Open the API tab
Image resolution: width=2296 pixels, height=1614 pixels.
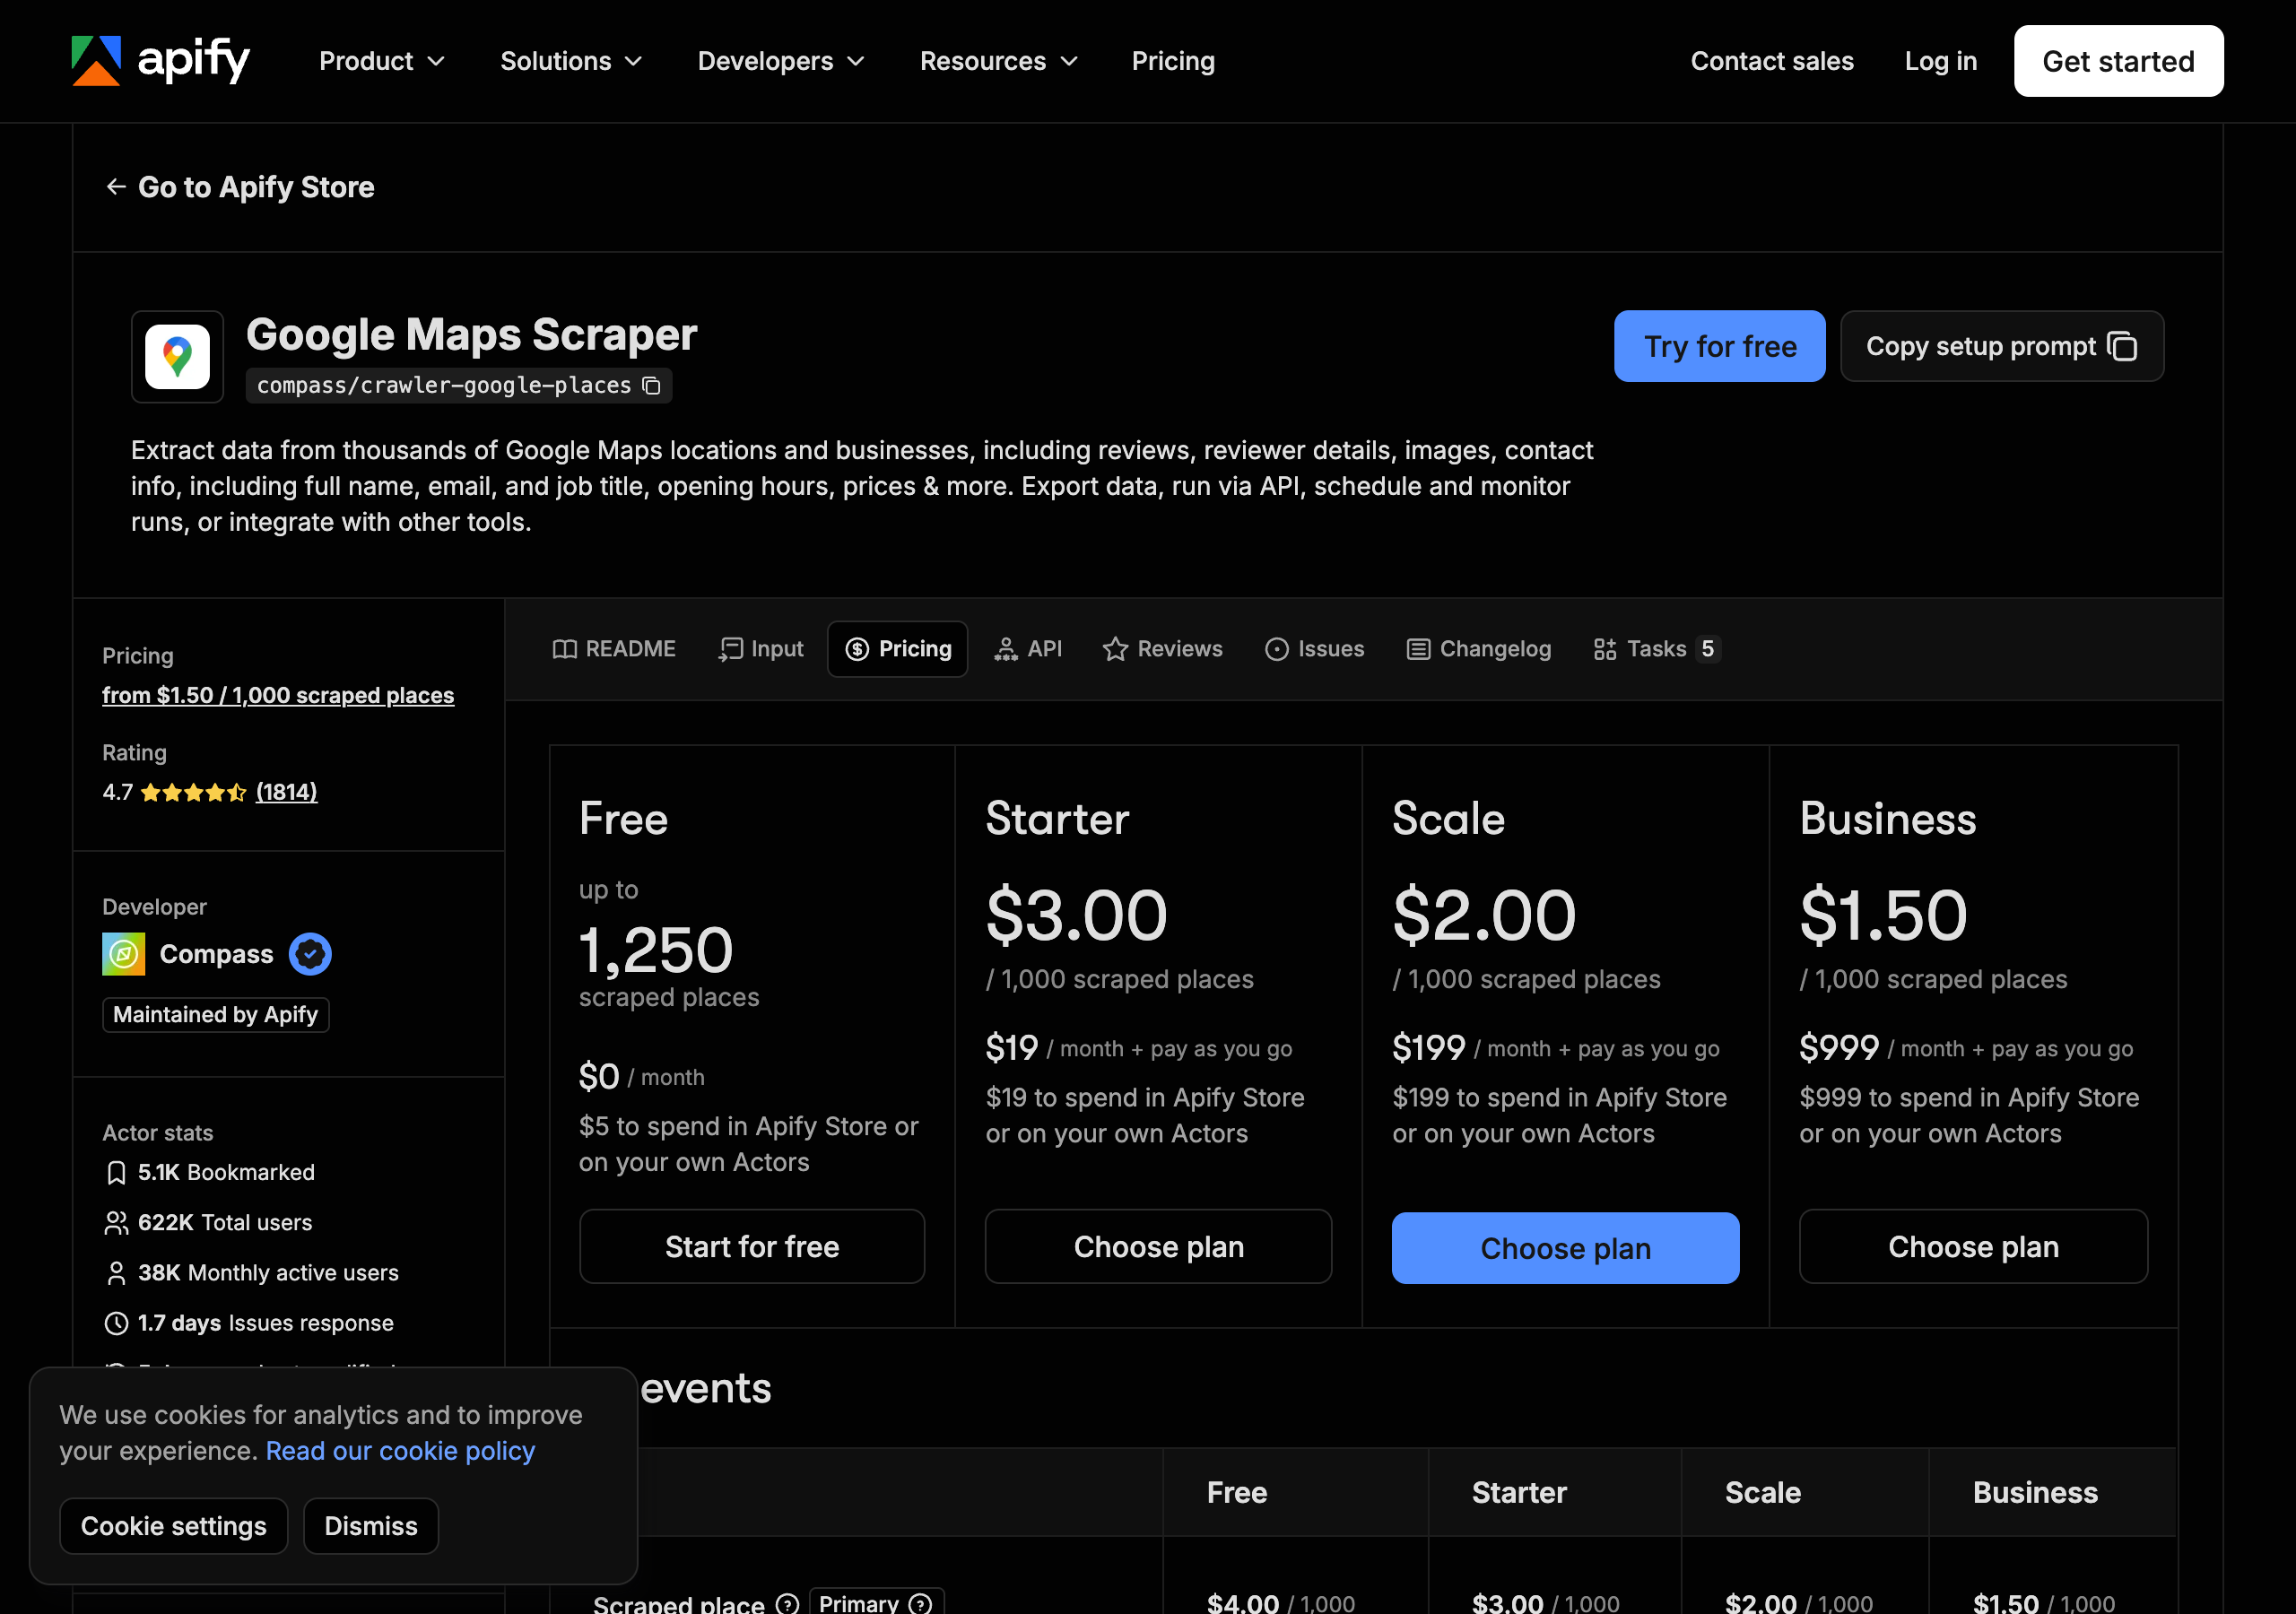pos(1028,649)
